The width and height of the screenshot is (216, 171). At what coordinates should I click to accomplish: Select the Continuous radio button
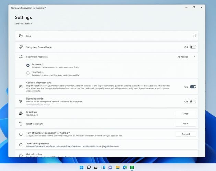[28, 73]
